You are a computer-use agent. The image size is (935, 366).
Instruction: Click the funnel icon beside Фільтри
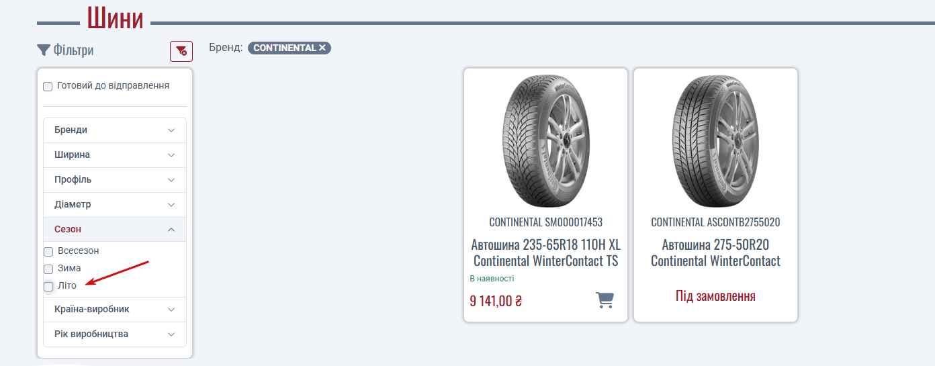point(44,50)
